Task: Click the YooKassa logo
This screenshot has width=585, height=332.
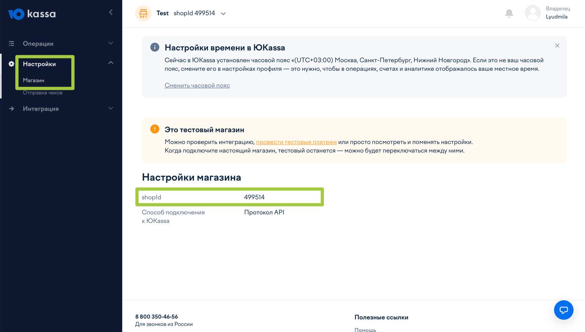Action: coord(32,14)
